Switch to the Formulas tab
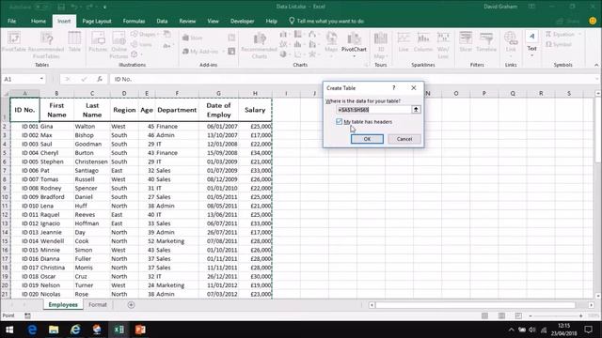Viewport: 602px width, 338px height. (x=134, y=21)
